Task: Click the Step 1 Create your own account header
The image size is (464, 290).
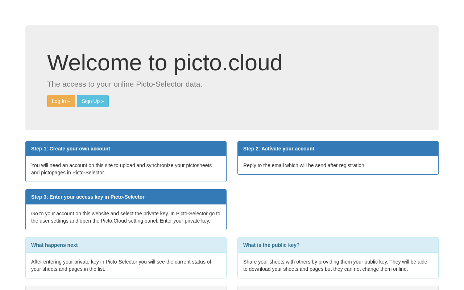Action: point(126,149)
